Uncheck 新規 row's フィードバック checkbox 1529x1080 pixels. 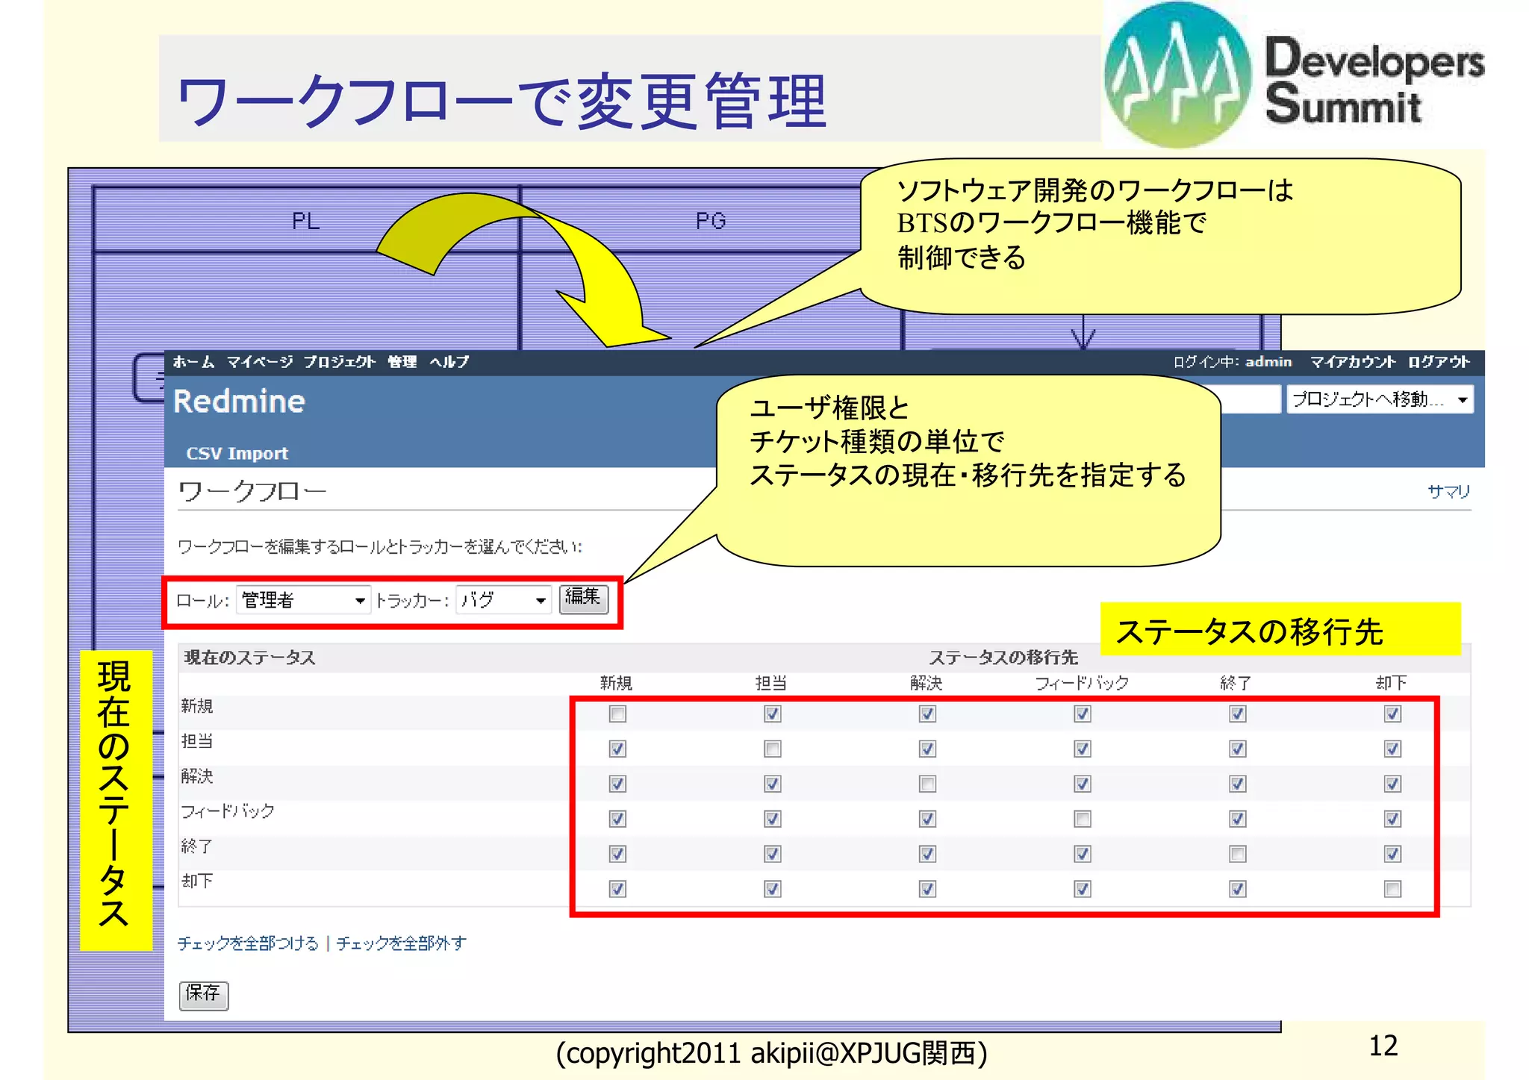[1083, 714]
